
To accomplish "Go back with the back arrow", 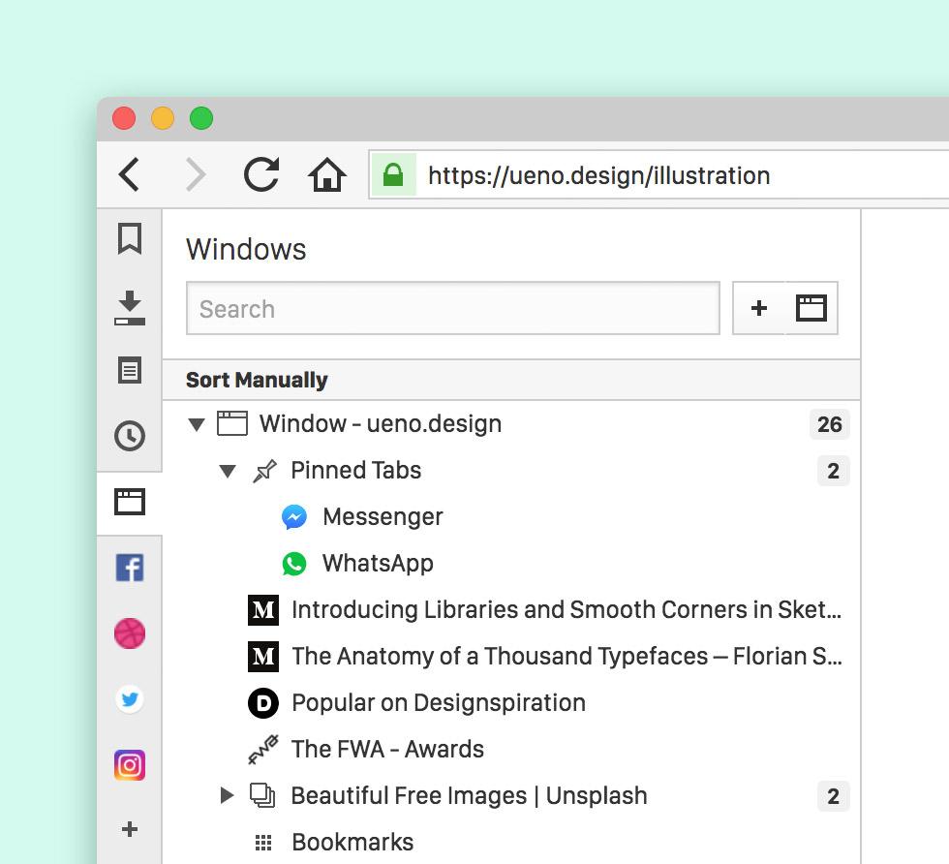I will [x=129, y=175].
